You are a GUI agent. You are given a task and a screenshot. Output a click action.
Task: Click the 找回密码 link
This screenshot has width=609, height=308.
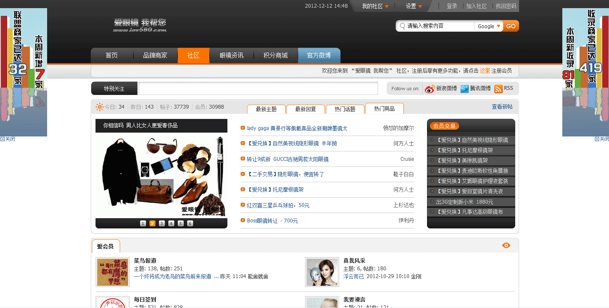pos(506,6)
